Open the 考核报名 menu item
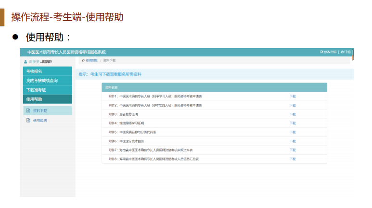The image size is (372, 208). pos(47,72)
